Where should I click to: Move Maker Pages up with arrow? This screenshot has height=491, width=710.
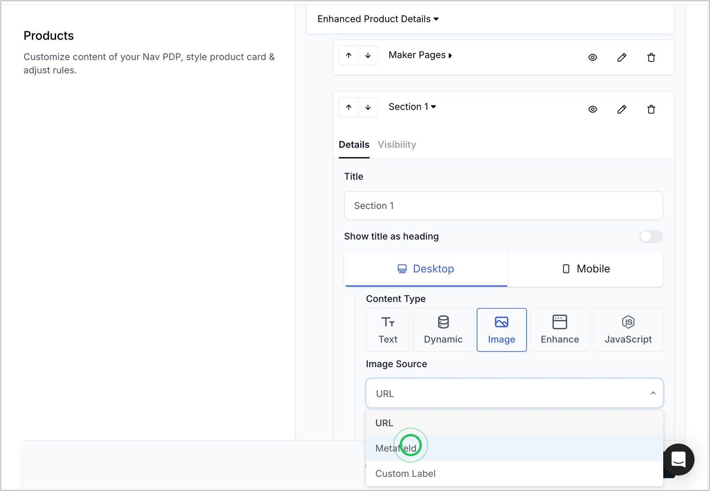click(349, 56)
